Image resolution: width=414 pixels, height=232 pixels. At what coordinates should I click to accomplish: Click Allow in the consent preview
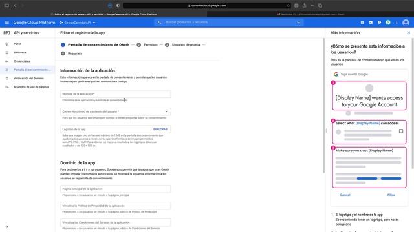pos(391,195)
